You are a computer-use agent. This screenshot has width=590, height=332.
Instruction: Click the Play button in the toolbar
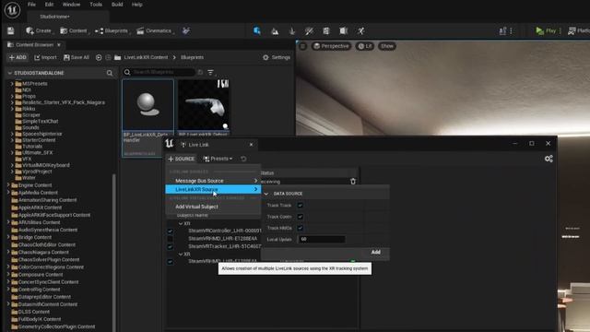click(x=546, y=30)
